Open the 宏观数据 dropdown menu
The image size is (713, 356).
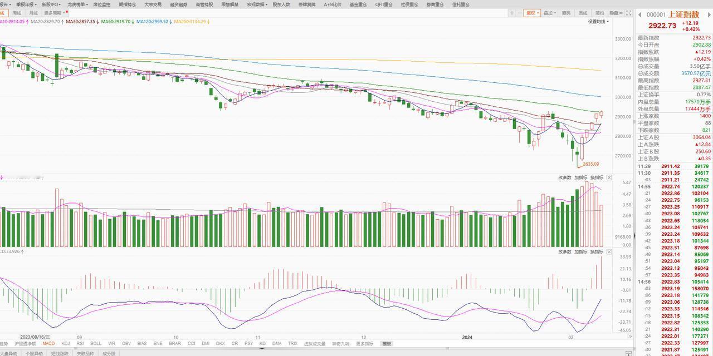[257, 4]
